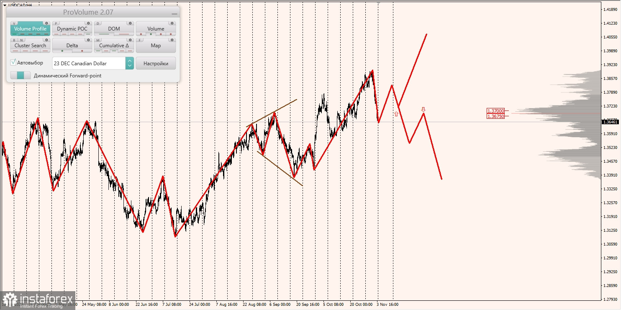Toggle the green-line segment under DOM
The height and width of the screenshot is (310, 621).
point(104,34)
